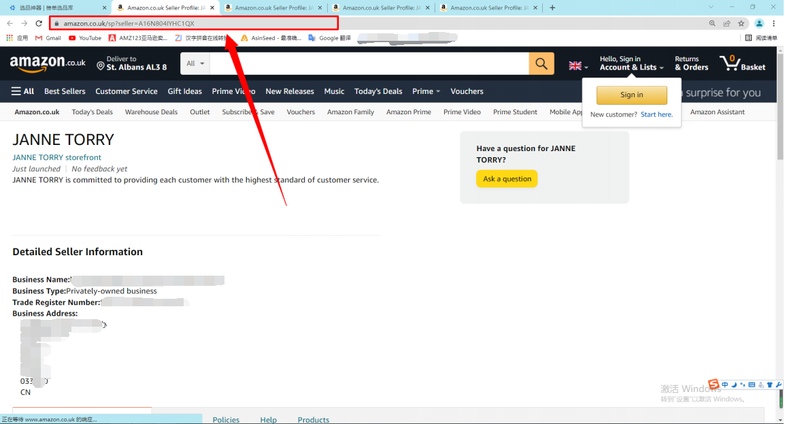The width and height of the screenshot is (785, 424).
Task: Open Outlet sub-nav link
Action: point(200,112)
